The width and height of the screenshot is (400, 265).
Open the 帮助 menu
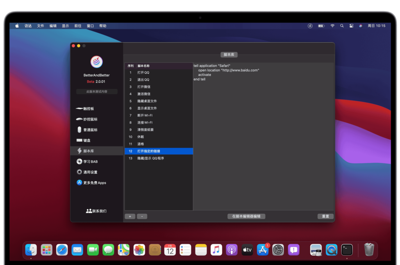(x=102, y=25)
